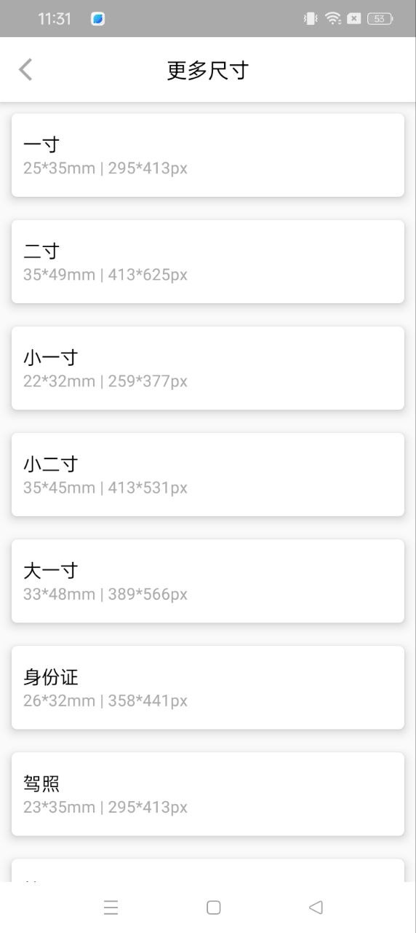Pick the 大一寸 size entry
The height and width of the screenshot is (933, 416).
pos(208,580)
